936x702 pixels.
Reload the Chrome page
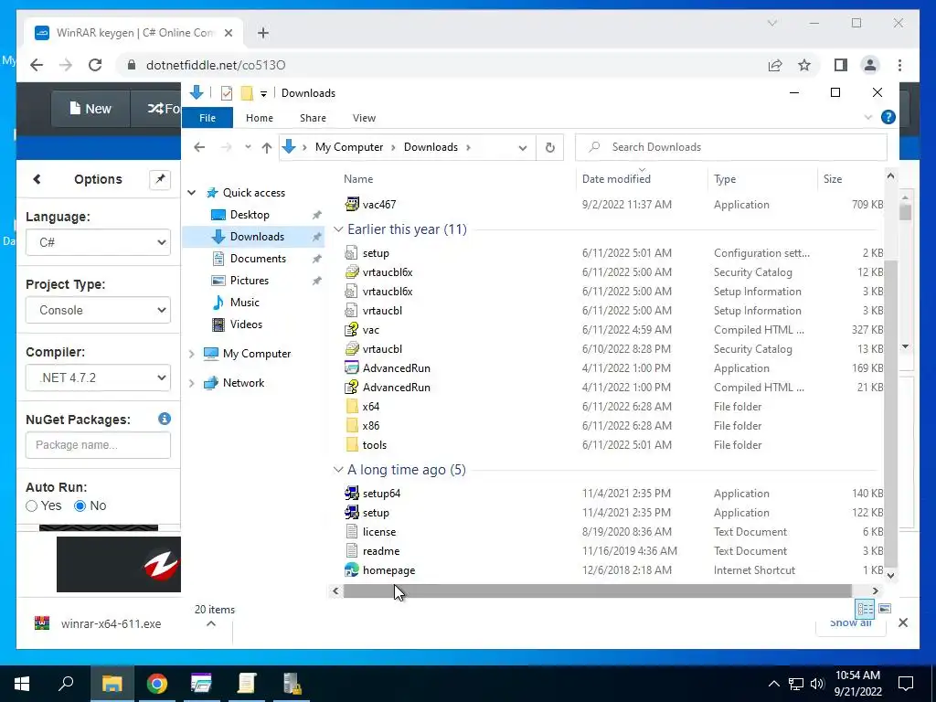(95, 65)
